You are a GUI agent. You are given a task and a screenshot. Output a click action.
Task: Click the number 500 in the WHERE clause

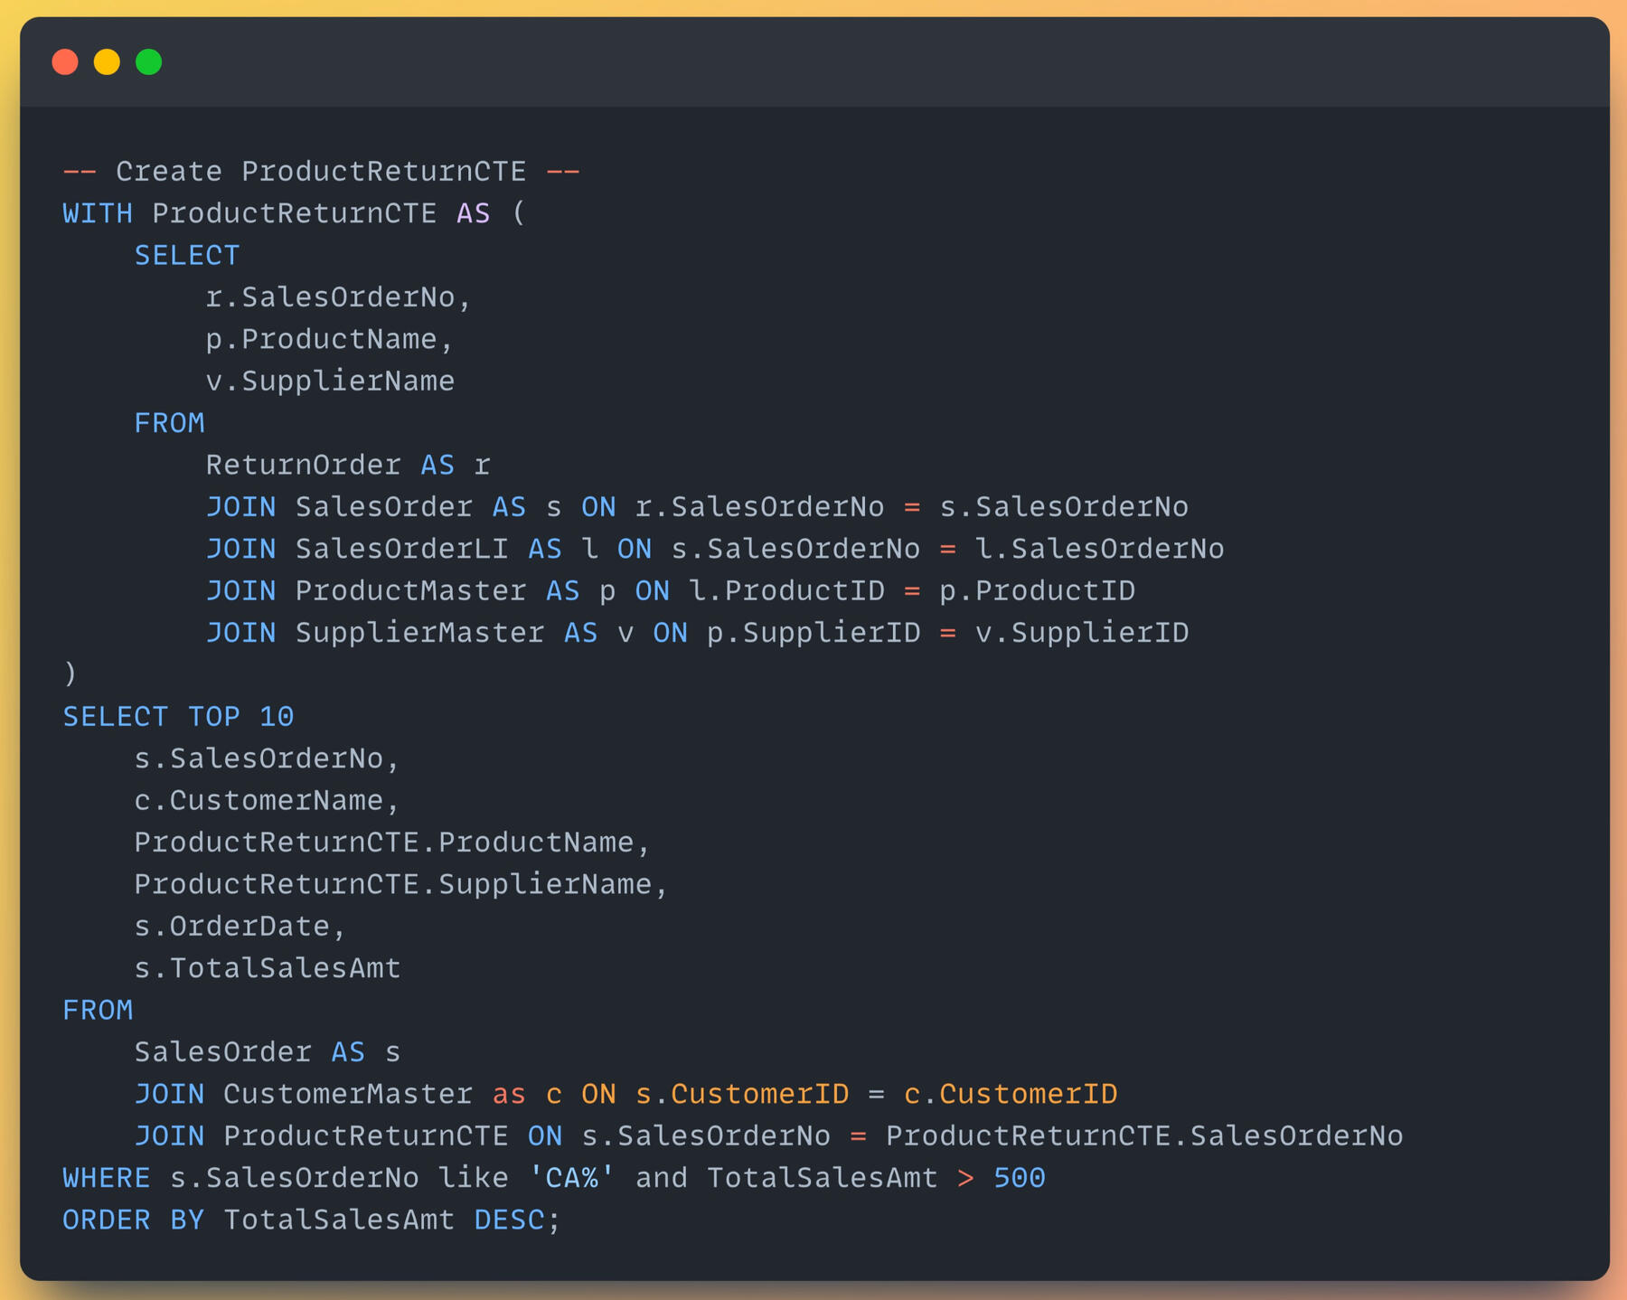pos(1019,1179)
